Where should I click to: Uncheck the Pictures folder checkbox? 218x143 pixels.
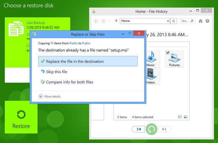pos(168,53)
